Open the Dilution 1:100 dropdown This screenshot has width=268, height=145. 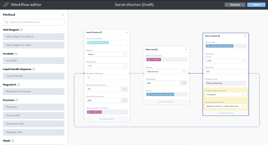pos(226,61)
